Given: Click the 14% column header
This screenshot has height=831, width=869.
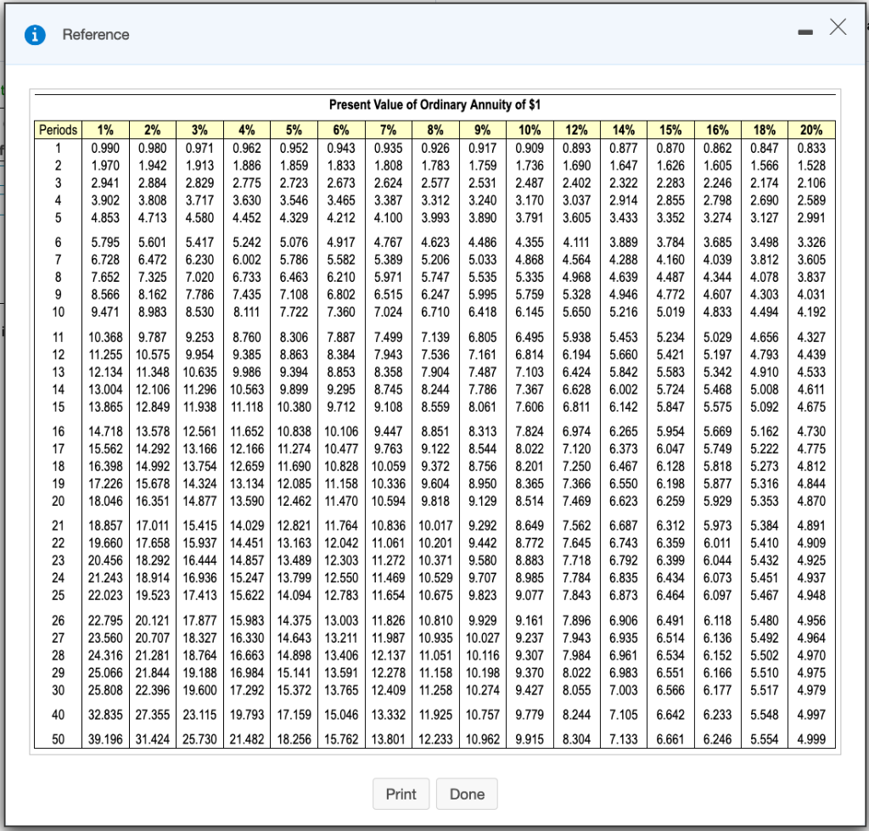Looking at the screenshot, I should 624,130.
